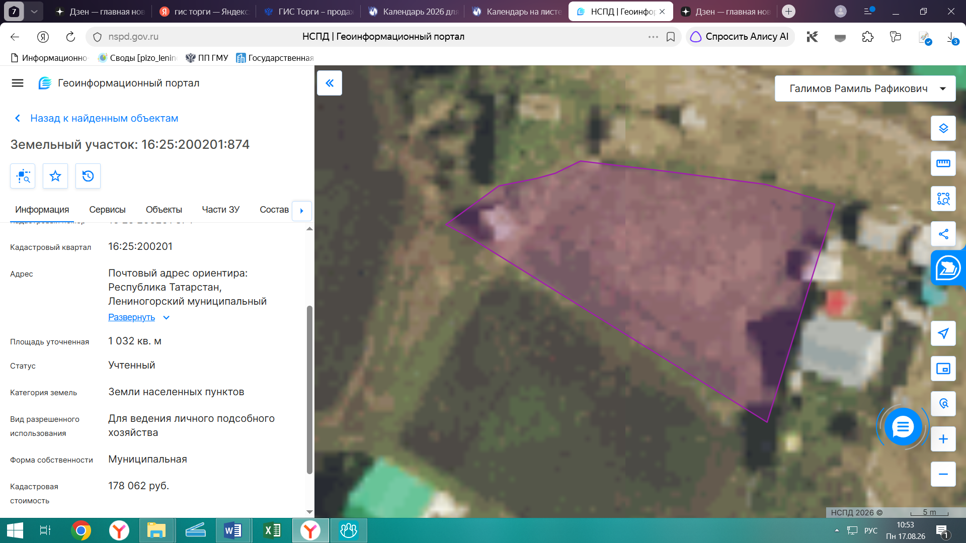
Task: Open the tab list dropdown arrow in the title bar
Action: click(x=34, y=12)
